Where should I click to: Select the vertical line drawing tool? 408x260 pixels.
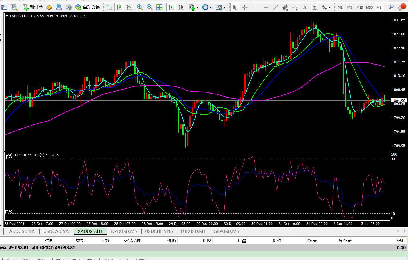pos(256,7)
